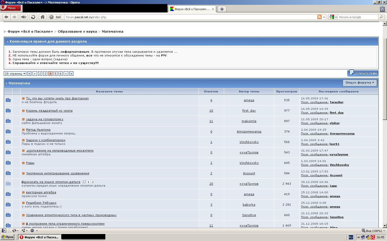Expand the Google search engine dropdown

333,17
